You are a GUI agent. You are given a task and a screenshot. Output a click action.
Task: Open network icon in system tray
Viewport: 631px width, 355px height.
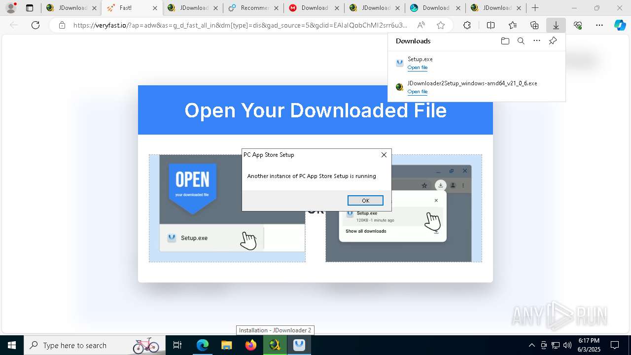tap(556, 345)
